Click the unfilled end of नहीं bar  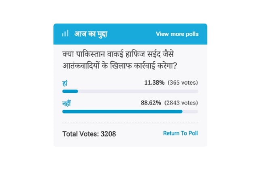point(190,111)
